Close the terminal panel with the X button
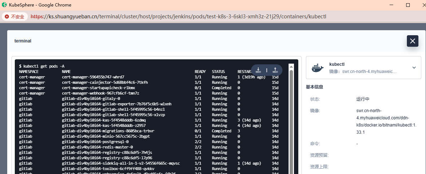The height and width of the screenshot is (174, 426). click(x=412, y=41)
